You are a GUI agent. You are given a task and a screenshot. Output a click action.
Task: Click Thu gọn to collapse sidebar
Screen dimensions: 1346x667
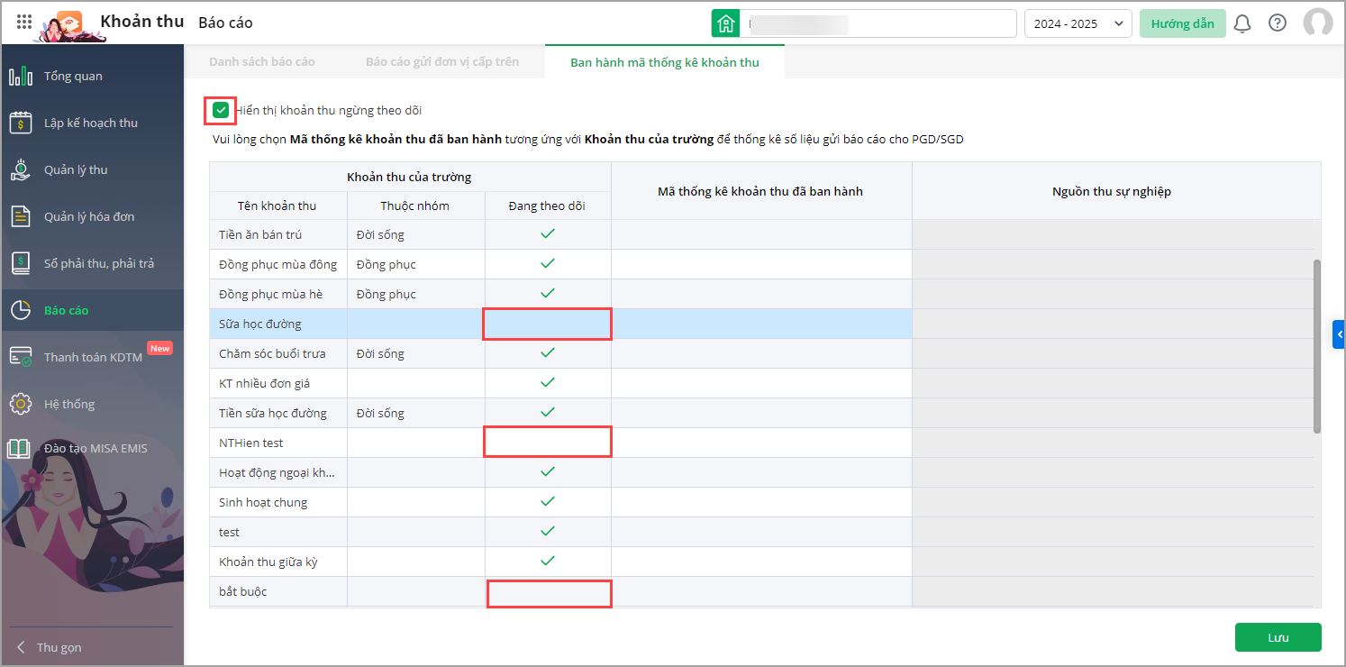coord(59,647)
